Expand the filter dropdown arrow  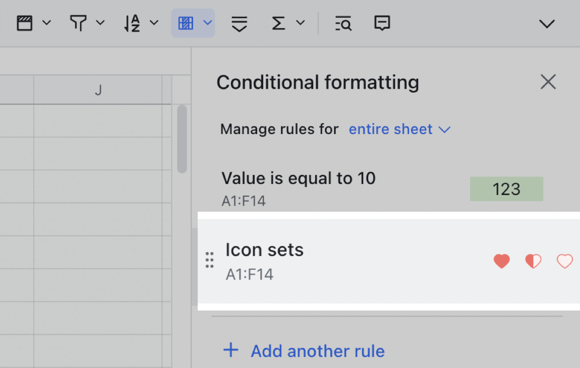pyautogui.click(x=100, y=23)
